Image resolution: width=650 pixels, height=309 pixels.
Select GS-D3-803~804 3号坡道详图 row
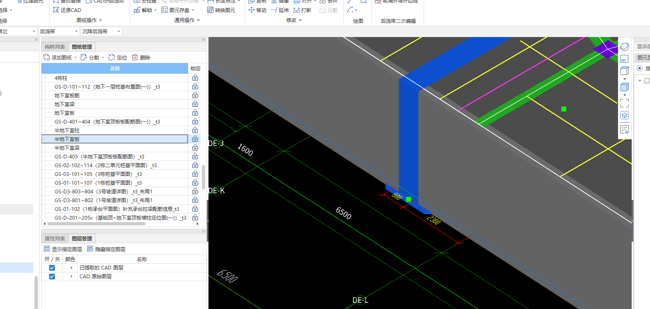click(x=115, y=191)
